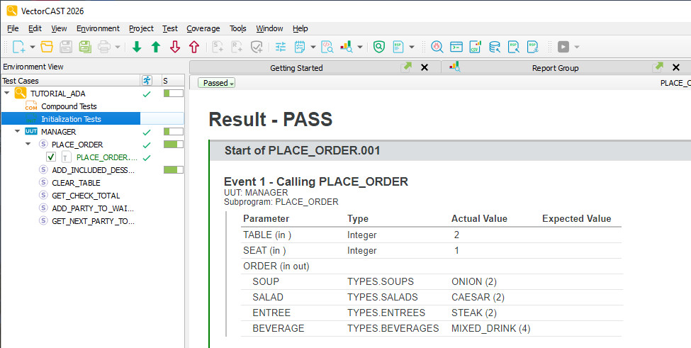
Task: Collapse the MANAGER unit node
Action: coord(18,131)
